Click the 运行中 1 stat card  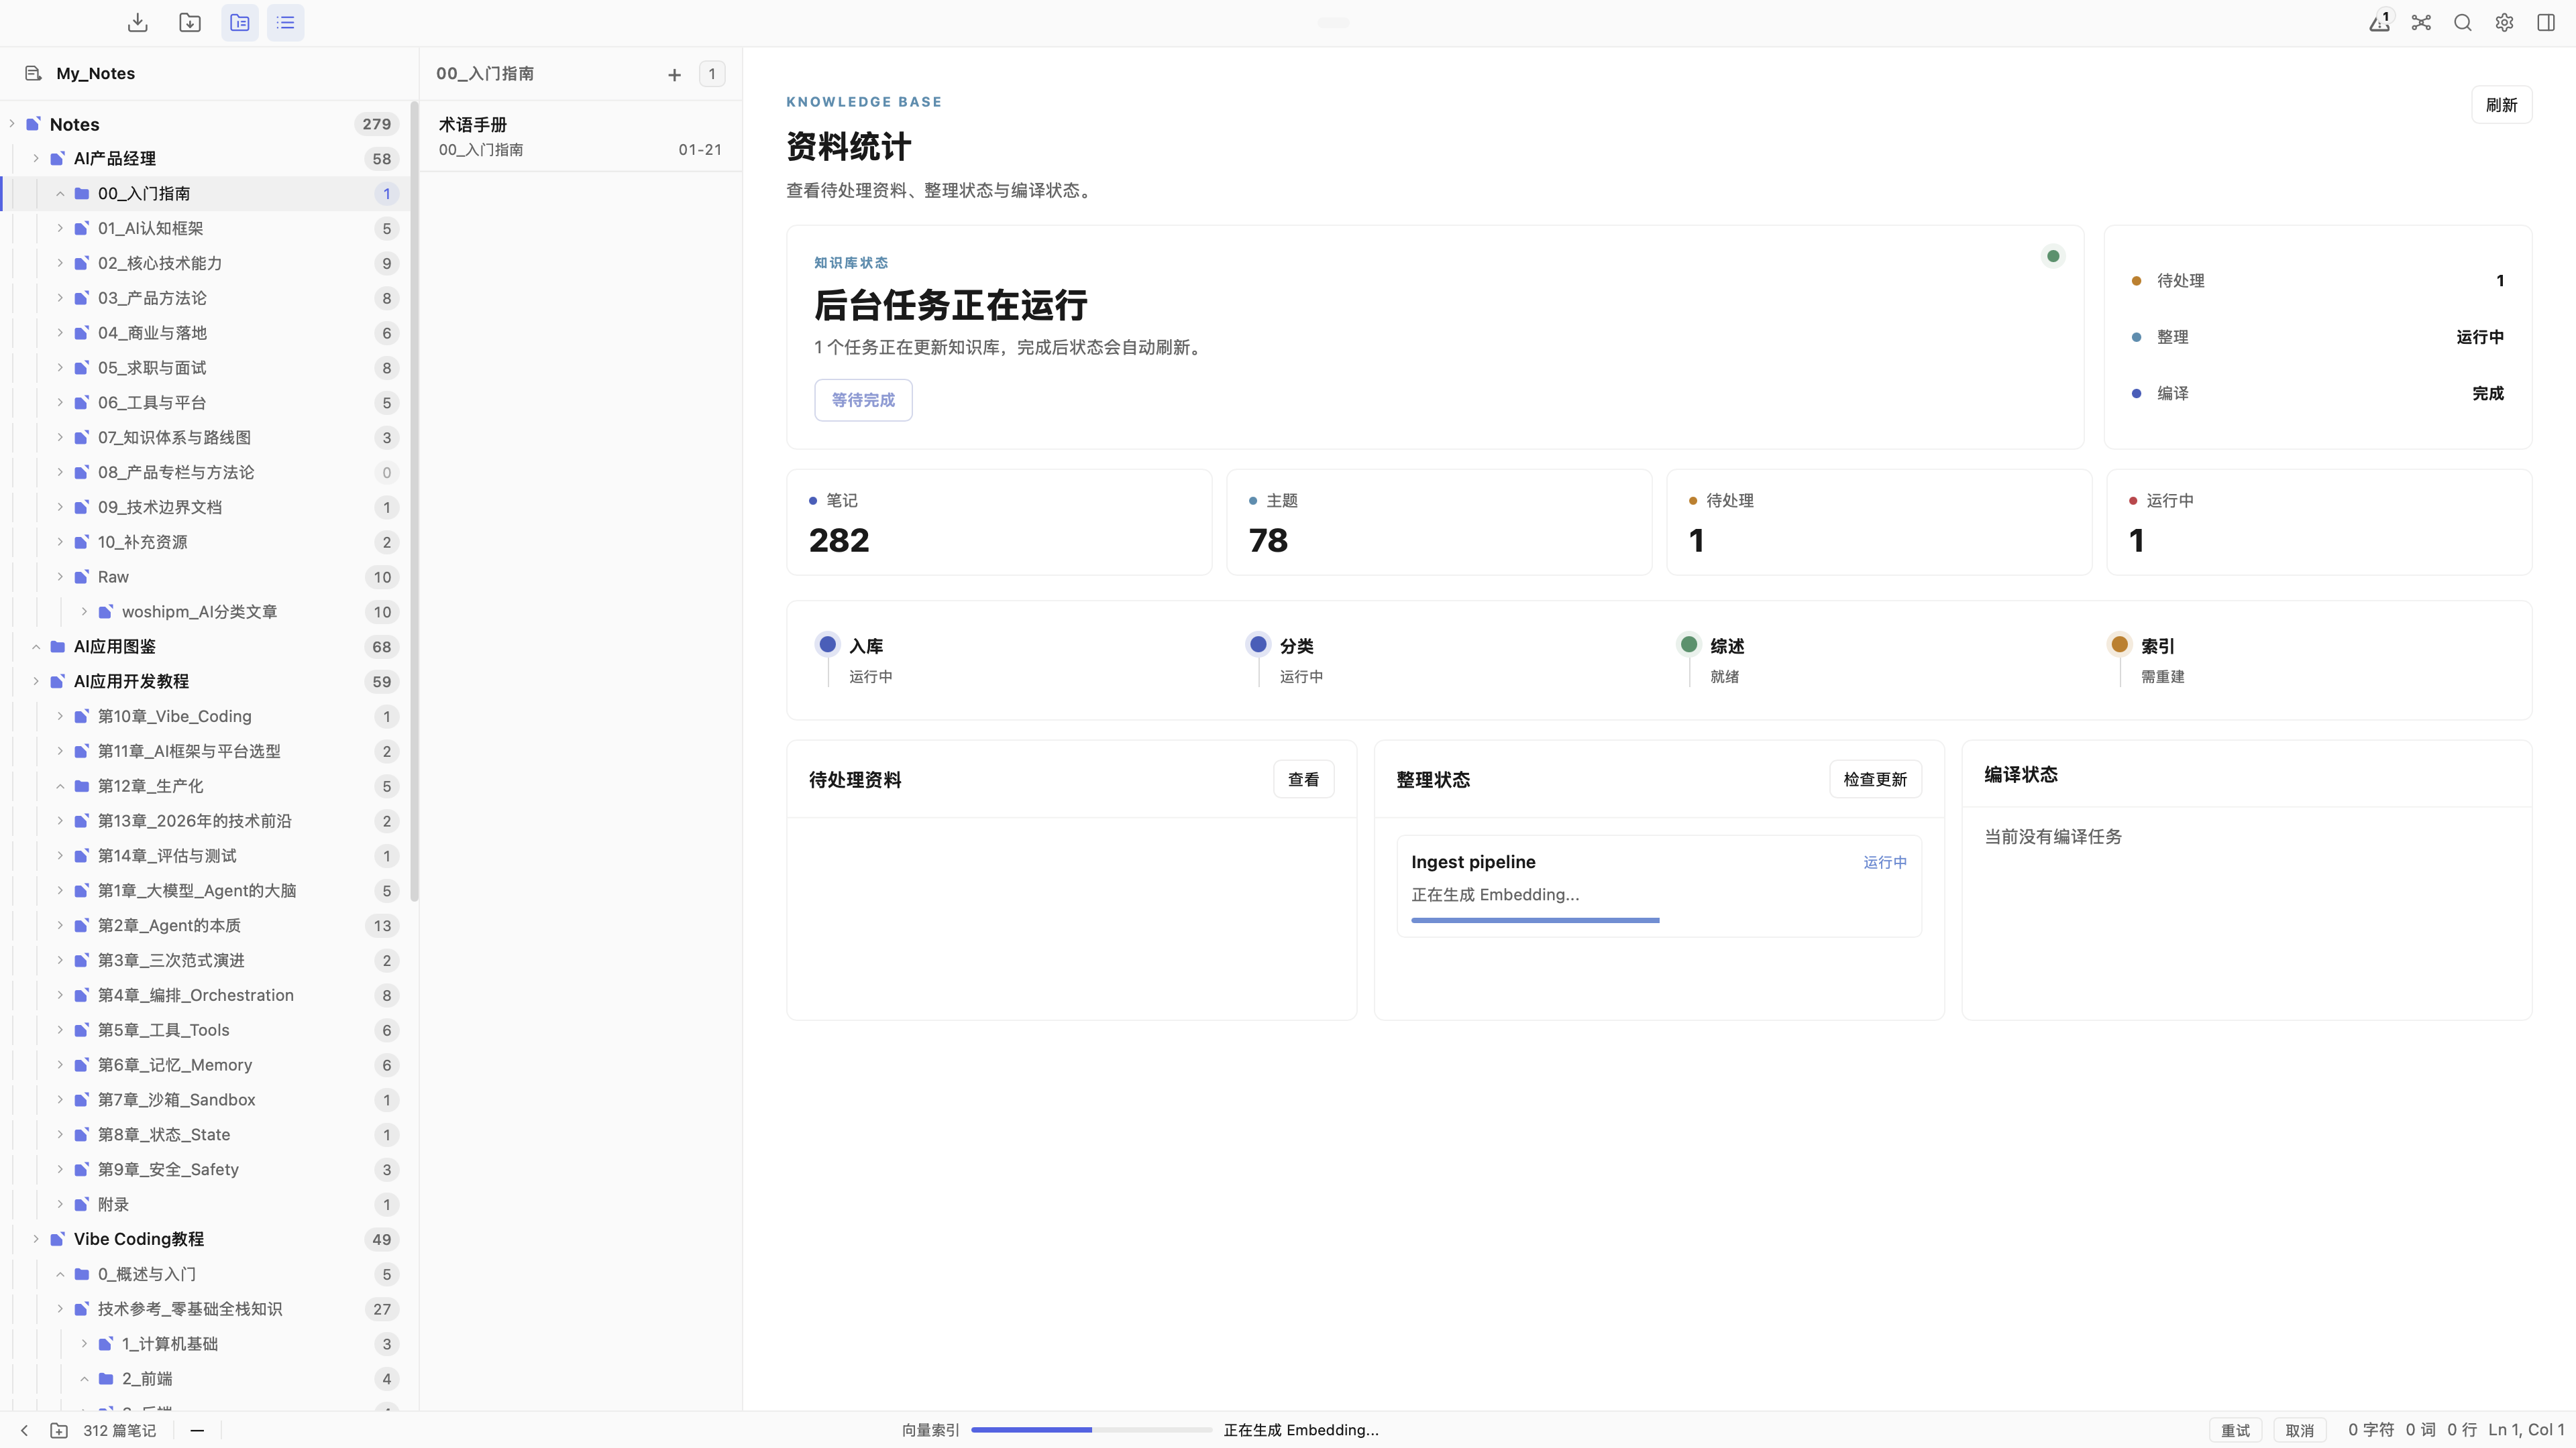2319,523
